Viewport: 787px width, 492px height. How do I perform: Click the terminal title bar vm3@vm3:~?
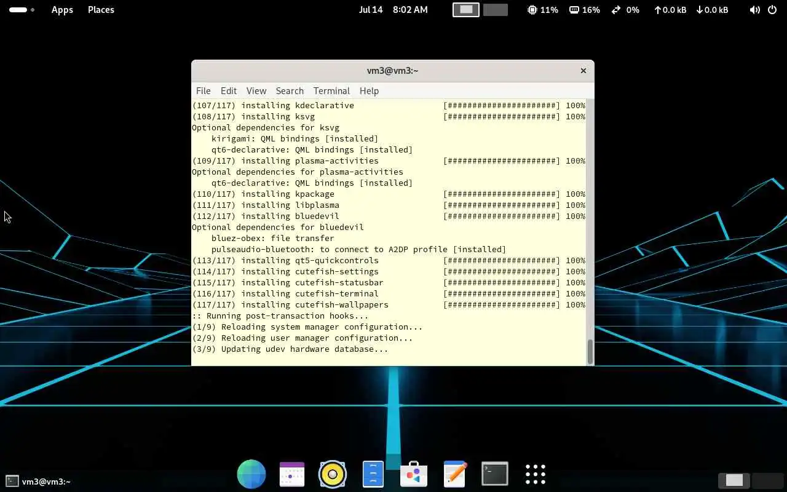pyautogui.click(x=392, y=71)
